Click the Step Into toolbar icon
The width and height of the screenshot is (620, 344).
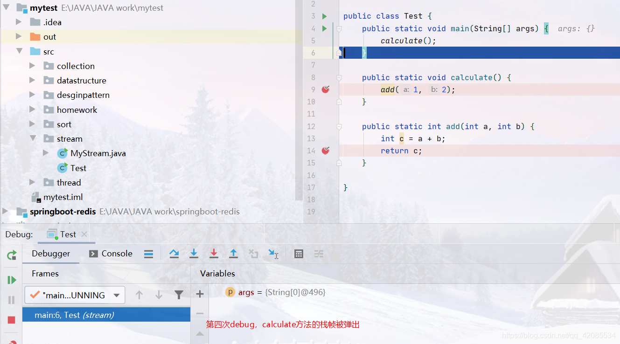tap(194, 254)
